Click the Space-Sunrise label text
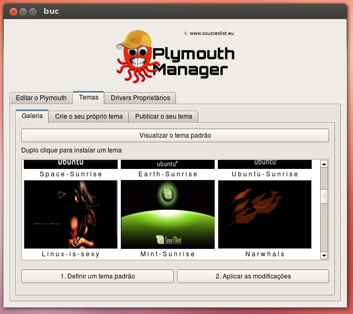353x314 pixels. [x=70, y=174]
